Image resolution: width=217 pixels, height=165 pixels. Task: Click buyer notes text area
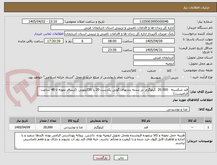coord(100,141)
